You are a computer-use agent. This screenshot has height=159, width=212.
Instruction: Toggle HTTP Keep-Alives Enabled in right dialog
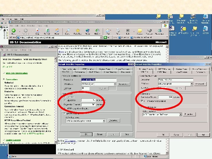point(142,101)
